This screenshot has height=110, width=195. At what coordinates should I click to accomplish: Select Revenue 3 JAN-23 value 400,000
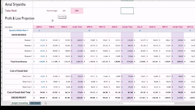tap(39, 51)
